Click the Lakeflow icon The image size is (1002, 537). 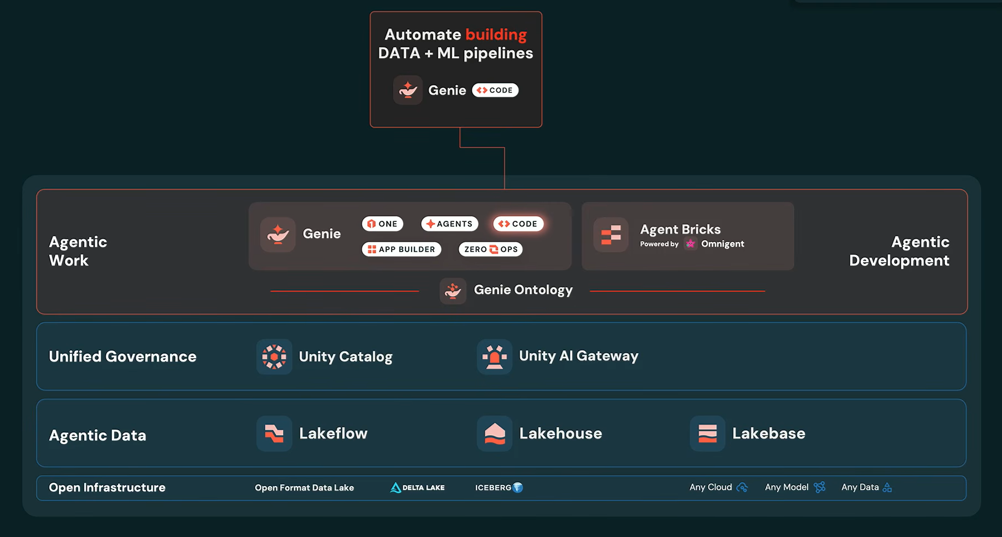(x=274, y=433)
